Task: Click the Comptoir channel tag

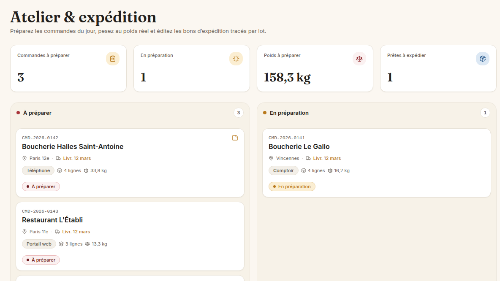Action: (283, 170)
